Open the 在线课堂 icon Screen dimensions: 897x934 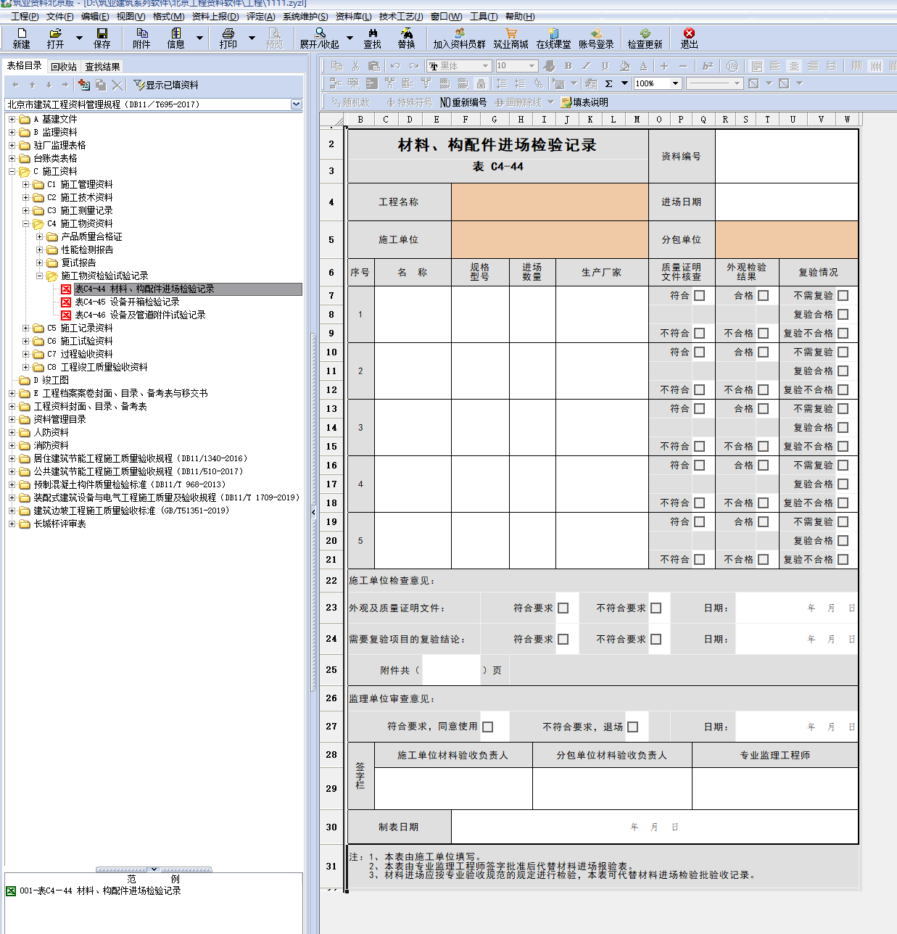553,33
